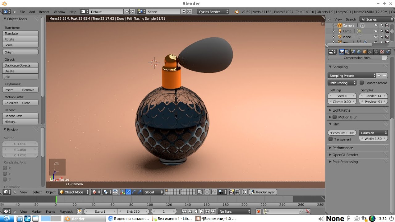The image size is (395, 222).
Task: Open the Render properties tab
Action: pyautogui.click(x=342, y=52)
